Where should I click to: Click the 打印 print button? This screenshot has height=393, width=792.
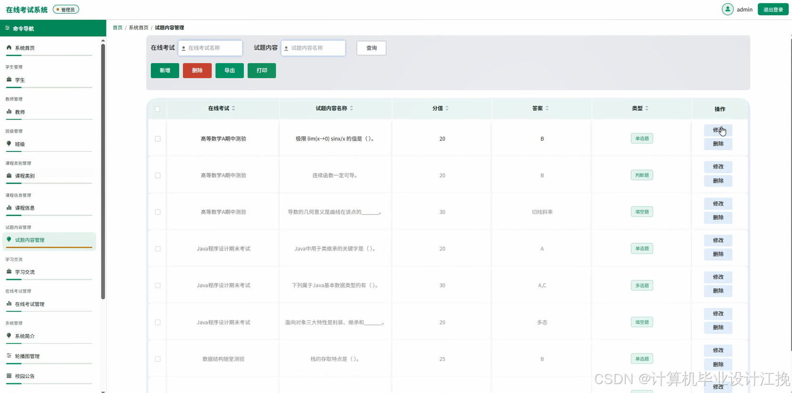(262, 71)
